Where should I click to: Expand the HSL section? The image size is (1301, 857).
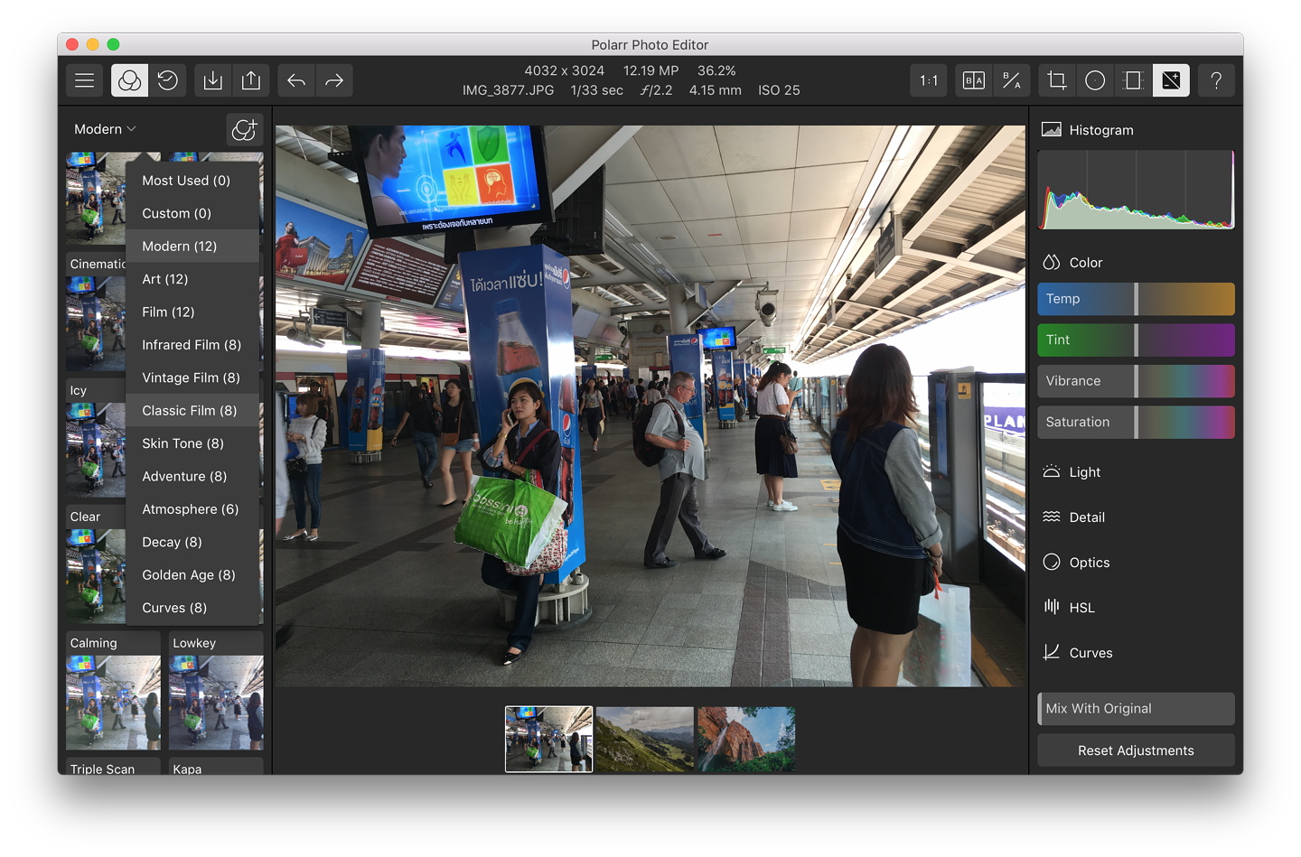click(1069, 608)
